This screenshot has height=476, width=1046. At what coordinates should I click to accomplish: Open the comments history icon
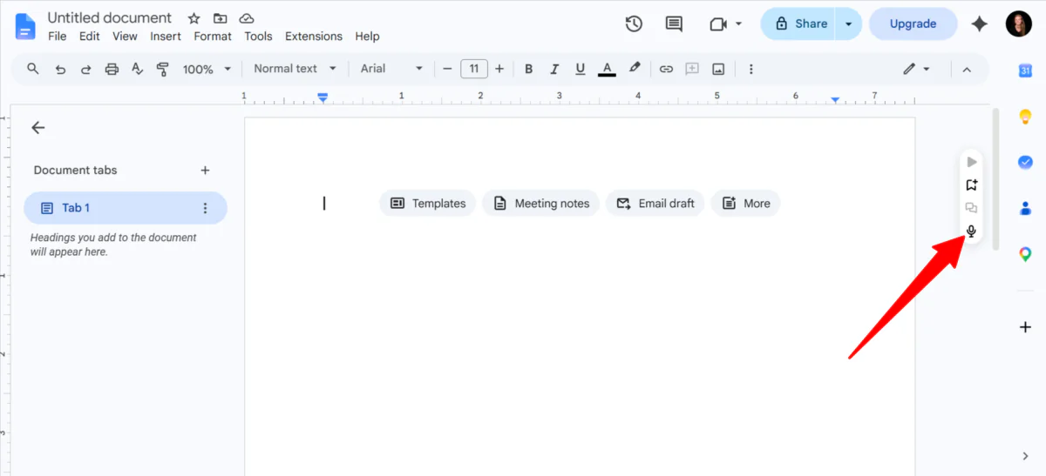[674, 23]
